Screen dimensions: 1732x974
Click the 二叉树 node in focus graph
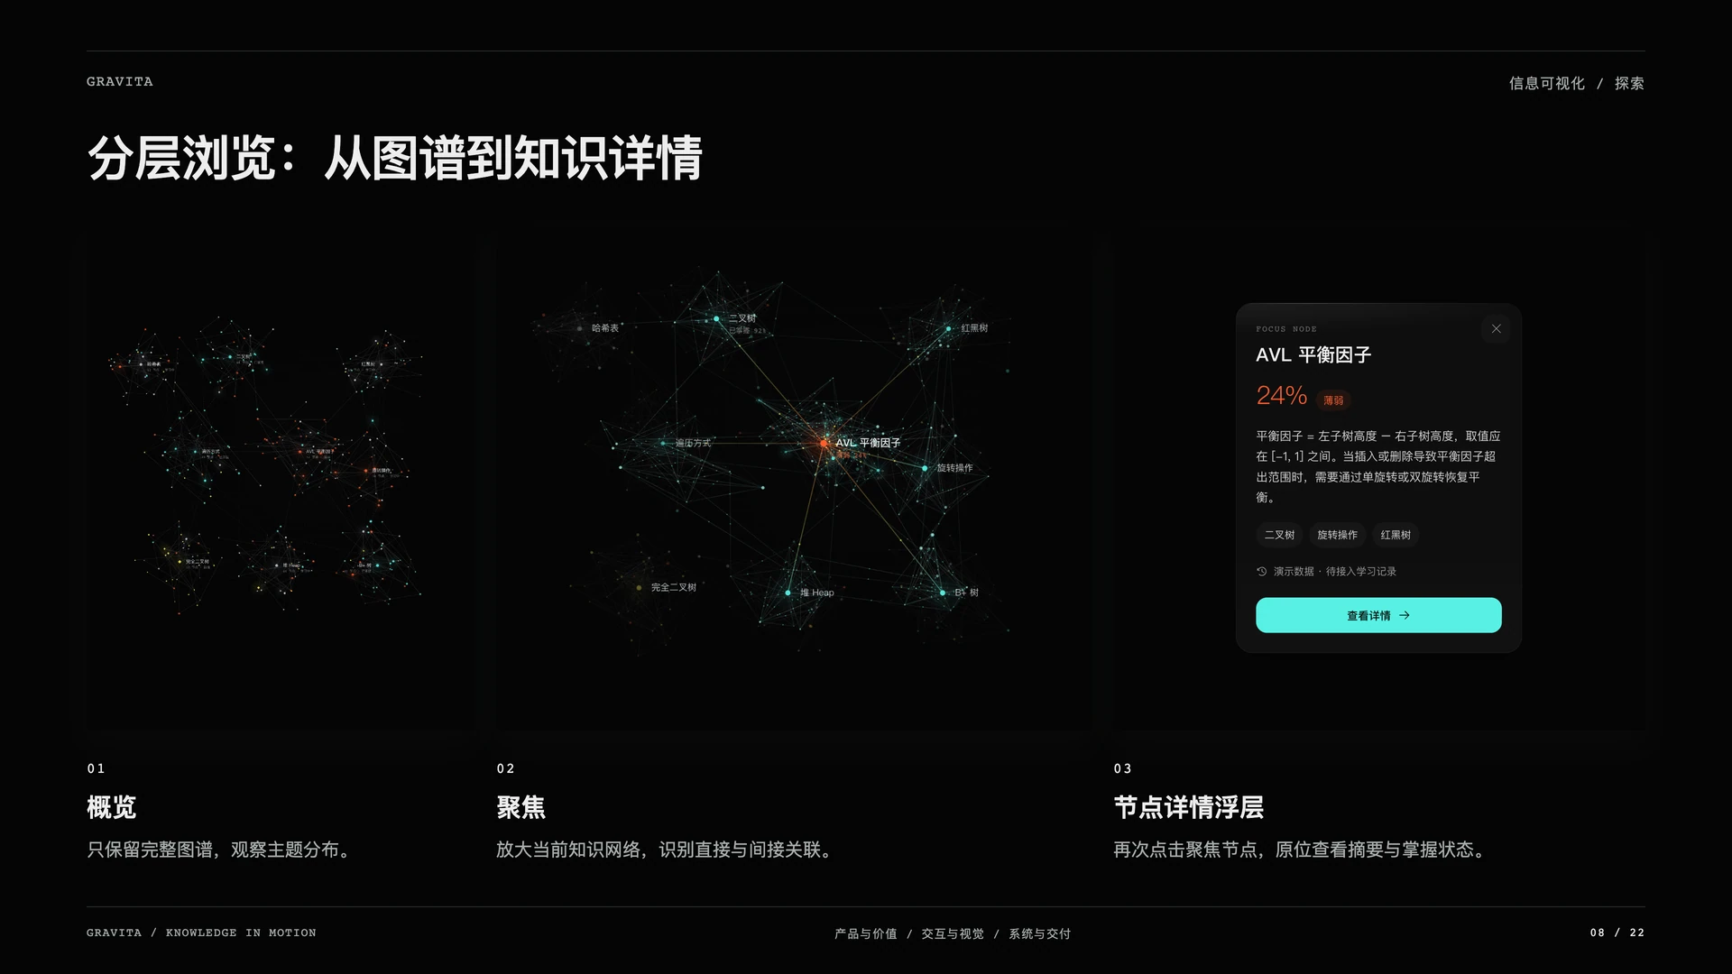717,318
